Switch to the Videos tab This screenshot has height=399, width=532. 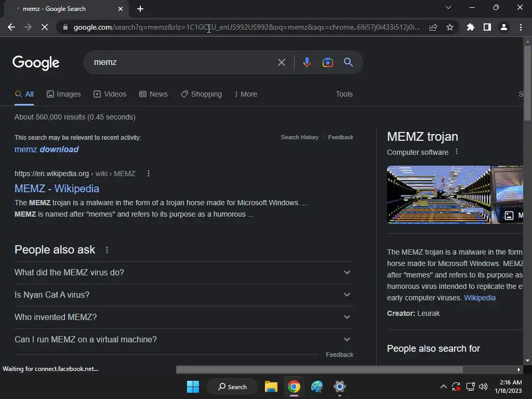[110, 95]
